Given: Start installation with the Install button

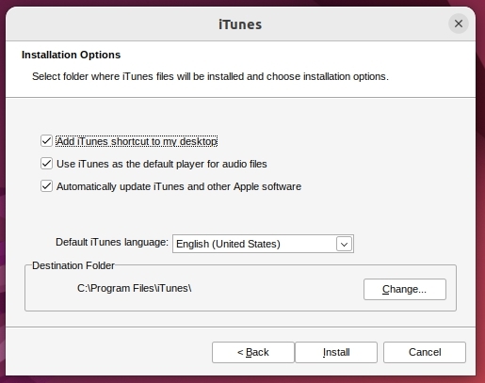Looking at the screenshot, I should pos(336,352).
